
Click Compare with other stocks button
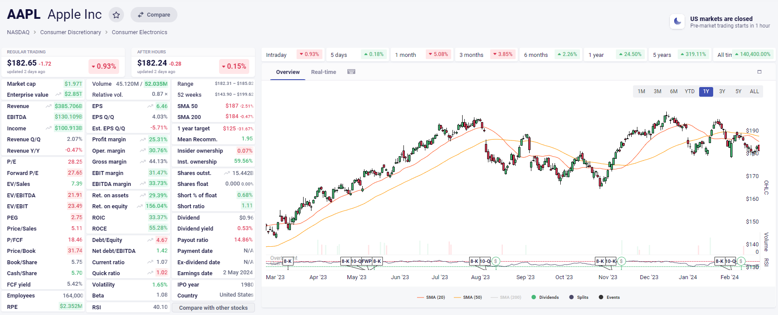click(x=213, y=308)
